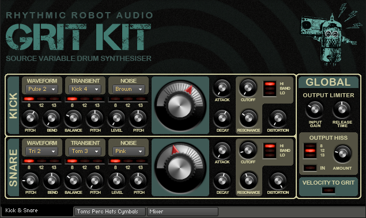The width and height of the screenshot is (366, 218).
Task: Click the Kick waveform Bend knob
Action: pyautogui.click(x=51, y=118)
